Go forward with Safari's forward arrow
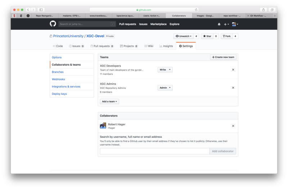The width and height of the screenshot is (288, 189). point(33,10)
